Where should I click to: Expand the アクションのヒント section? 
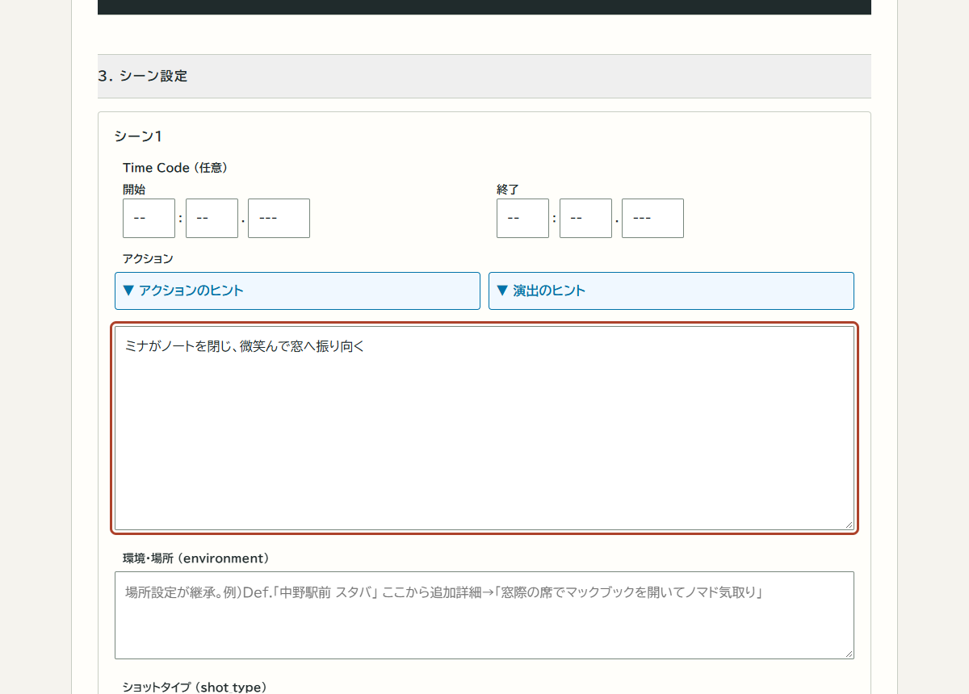click(297, 291)
